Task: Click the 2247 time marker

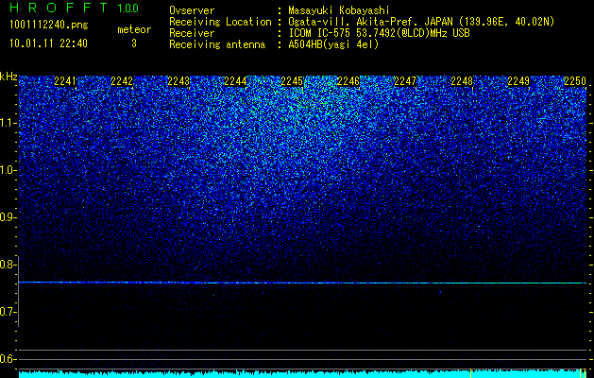Action: click(405, 81)
